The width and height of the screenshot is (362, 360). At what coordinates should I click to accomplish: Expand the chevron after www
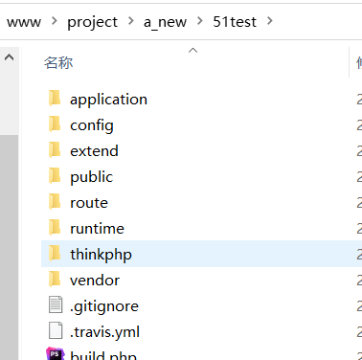coord(55,21)
